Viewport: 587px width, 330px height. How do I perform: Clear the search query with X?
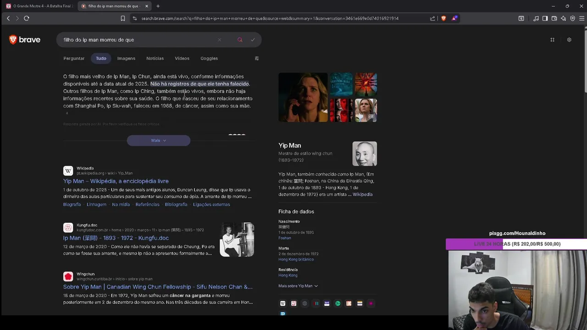click(x=219, y=40)
